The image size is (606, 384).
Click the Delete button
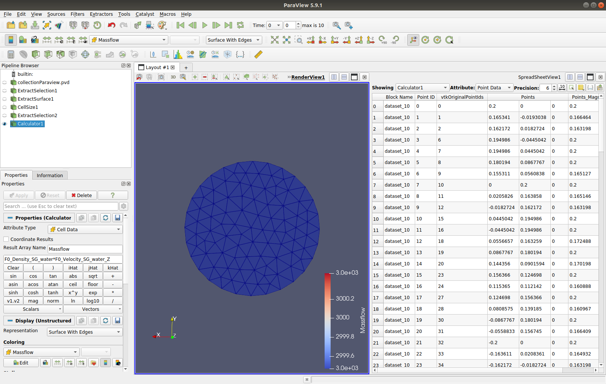click(82, 195)
